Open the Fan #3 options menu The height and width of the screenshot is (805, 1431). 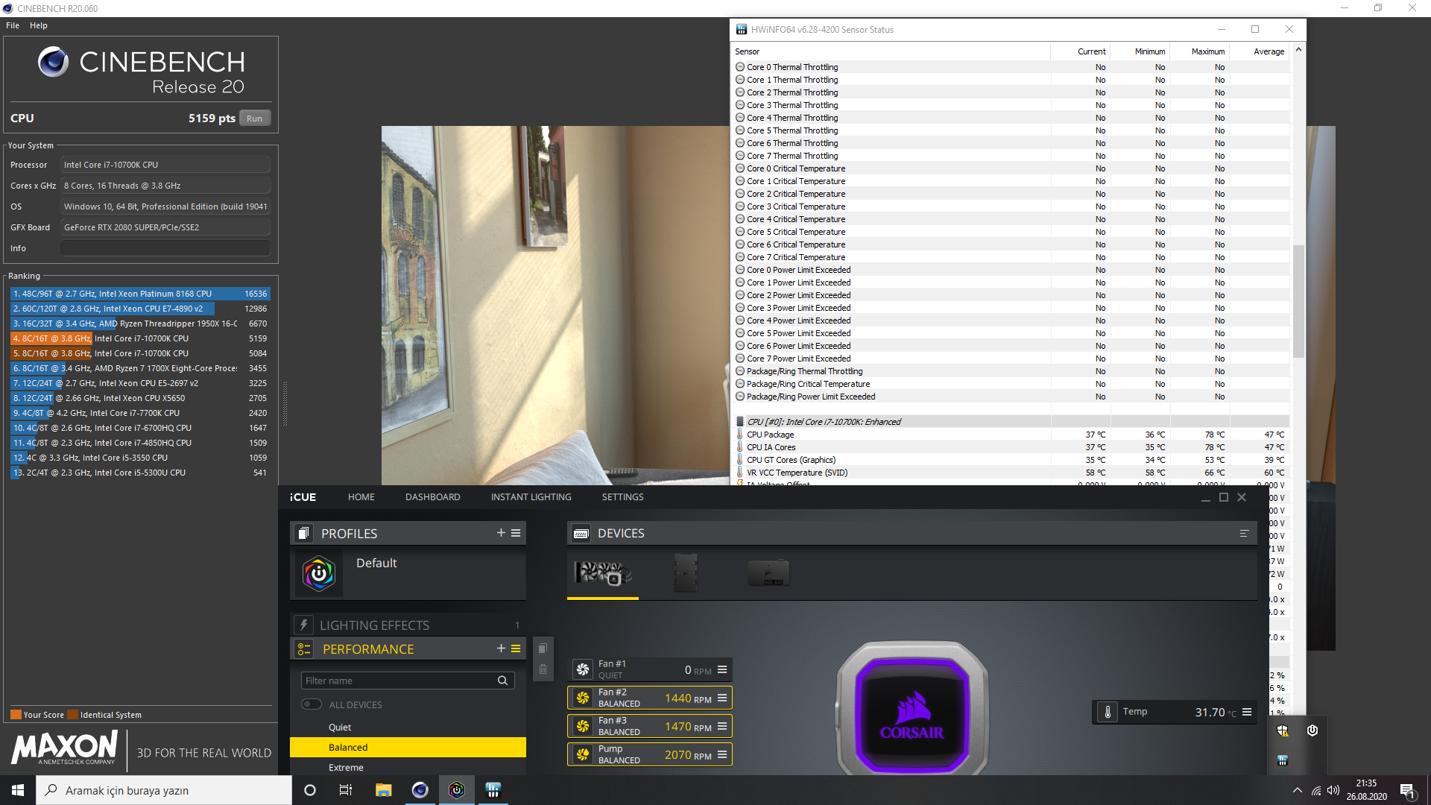(x=722, y=726)
